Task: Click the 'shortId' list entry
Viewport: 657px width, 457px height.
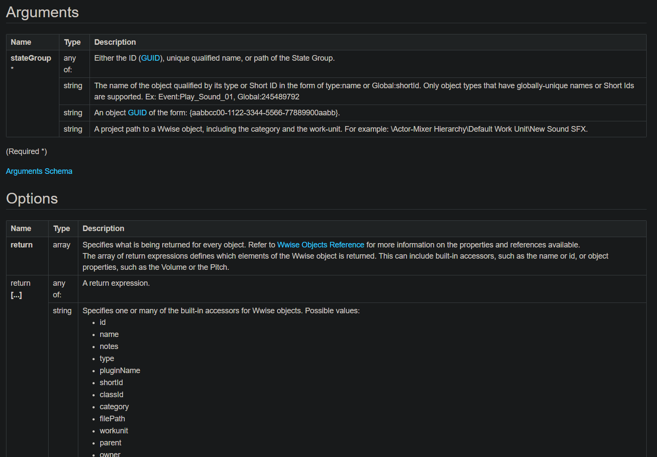Action: (111, 383)
